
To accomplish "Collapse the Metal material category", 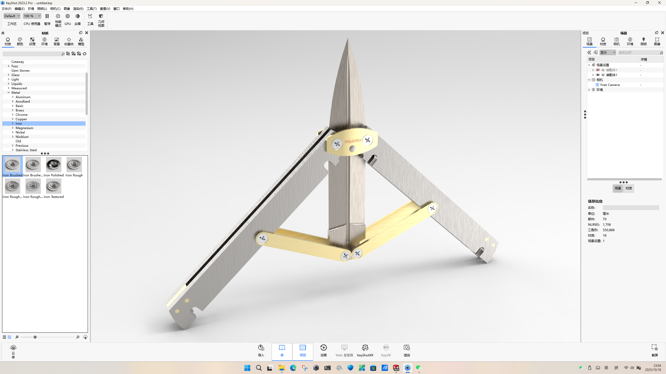I will 9,92.
